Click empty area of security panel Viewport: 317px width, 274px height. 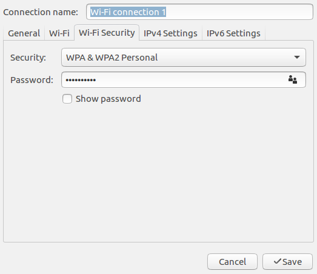(x=158, y=172)
